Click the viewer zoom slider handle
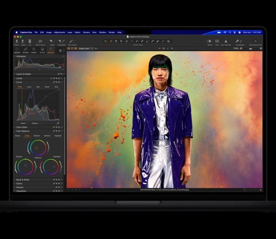Screen dimensions: 276x239 251,49
